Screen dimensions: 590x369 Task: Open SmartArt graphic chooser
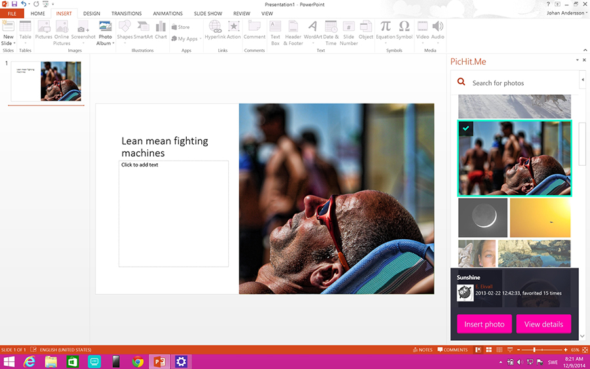[143, 30]
